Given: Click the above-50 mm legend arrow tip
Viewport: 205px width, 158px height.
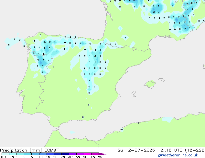Looking at the screenshot, I should tap(102, 154).
